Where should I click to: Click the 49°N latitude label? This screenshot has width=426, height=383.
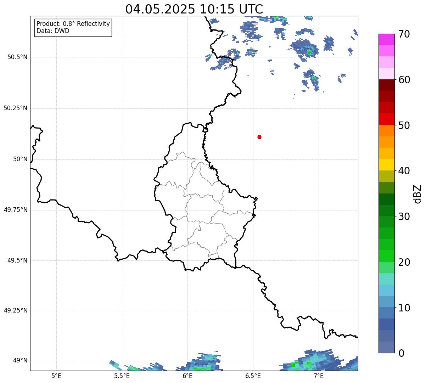pos(20,360)
